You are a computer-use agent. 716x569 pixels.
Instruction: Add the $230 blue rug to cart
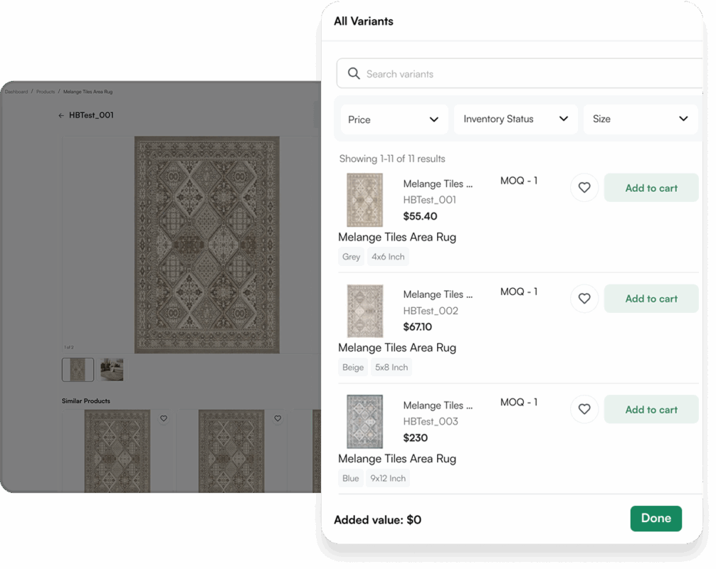tap(651, 410)
